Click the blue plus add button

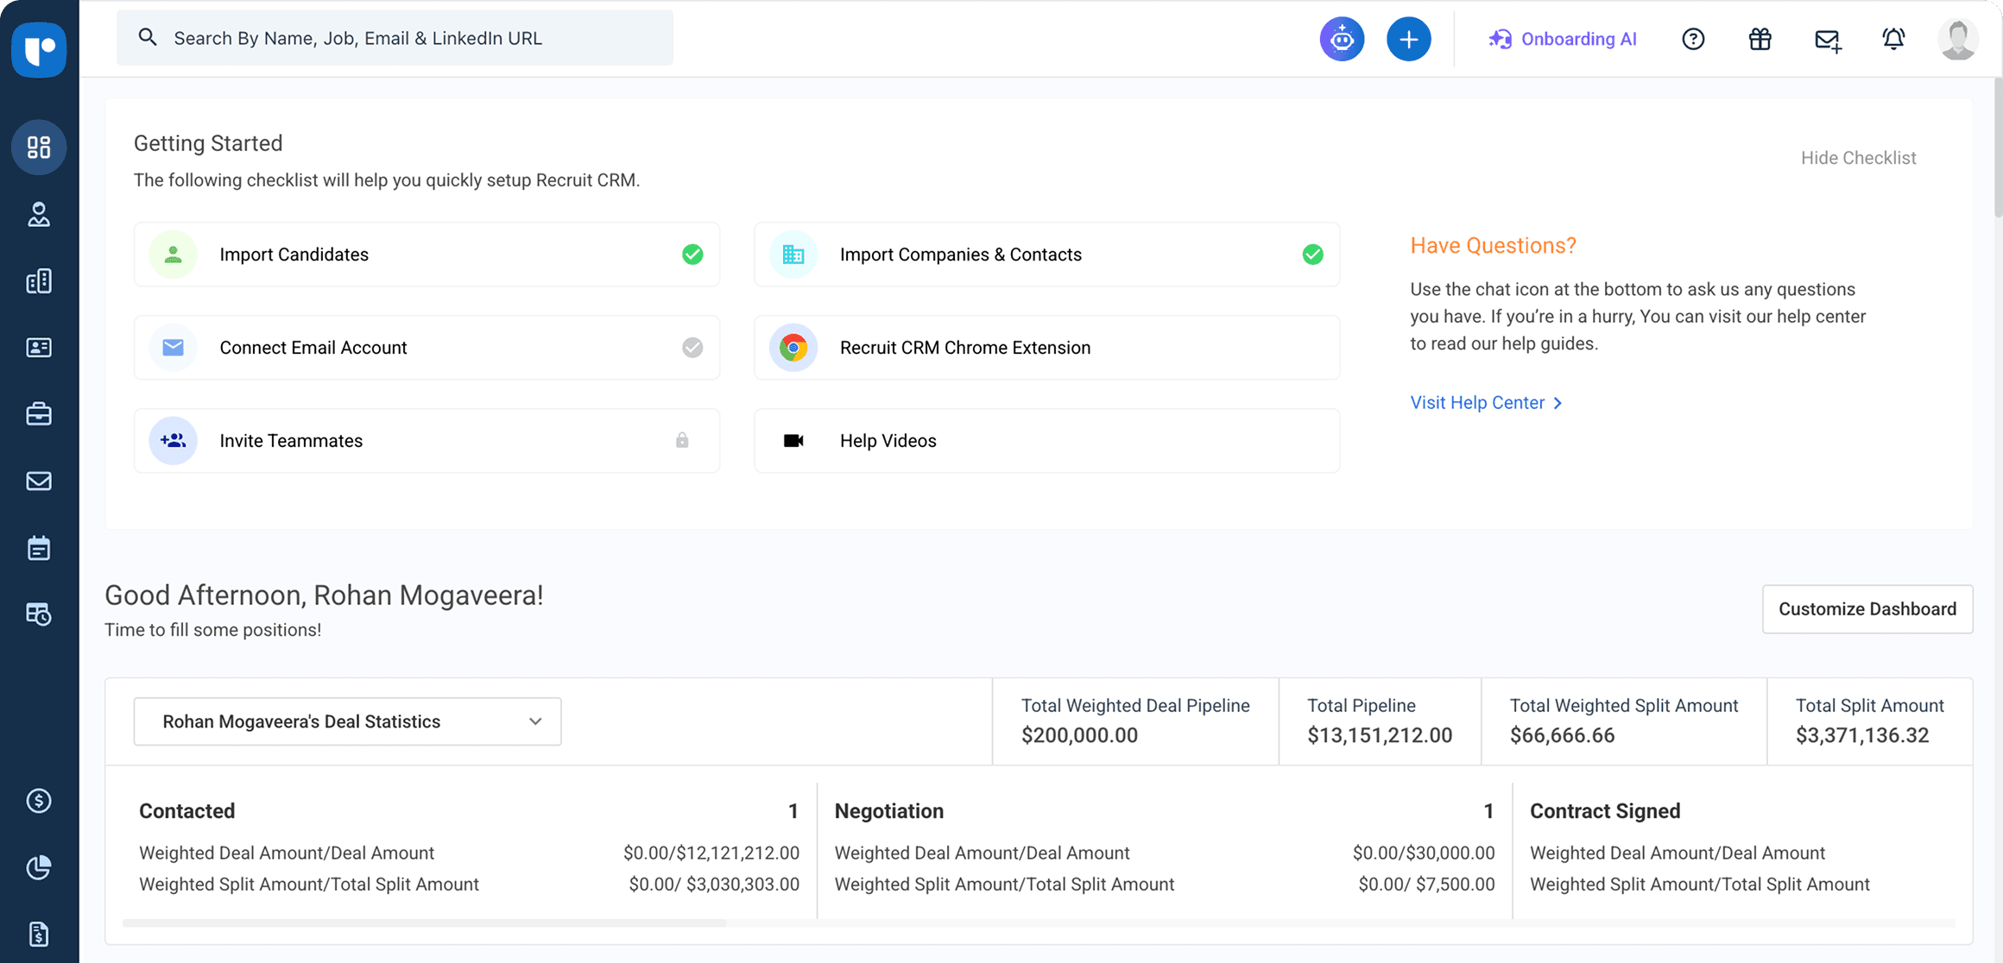[x=1408, y=39]
